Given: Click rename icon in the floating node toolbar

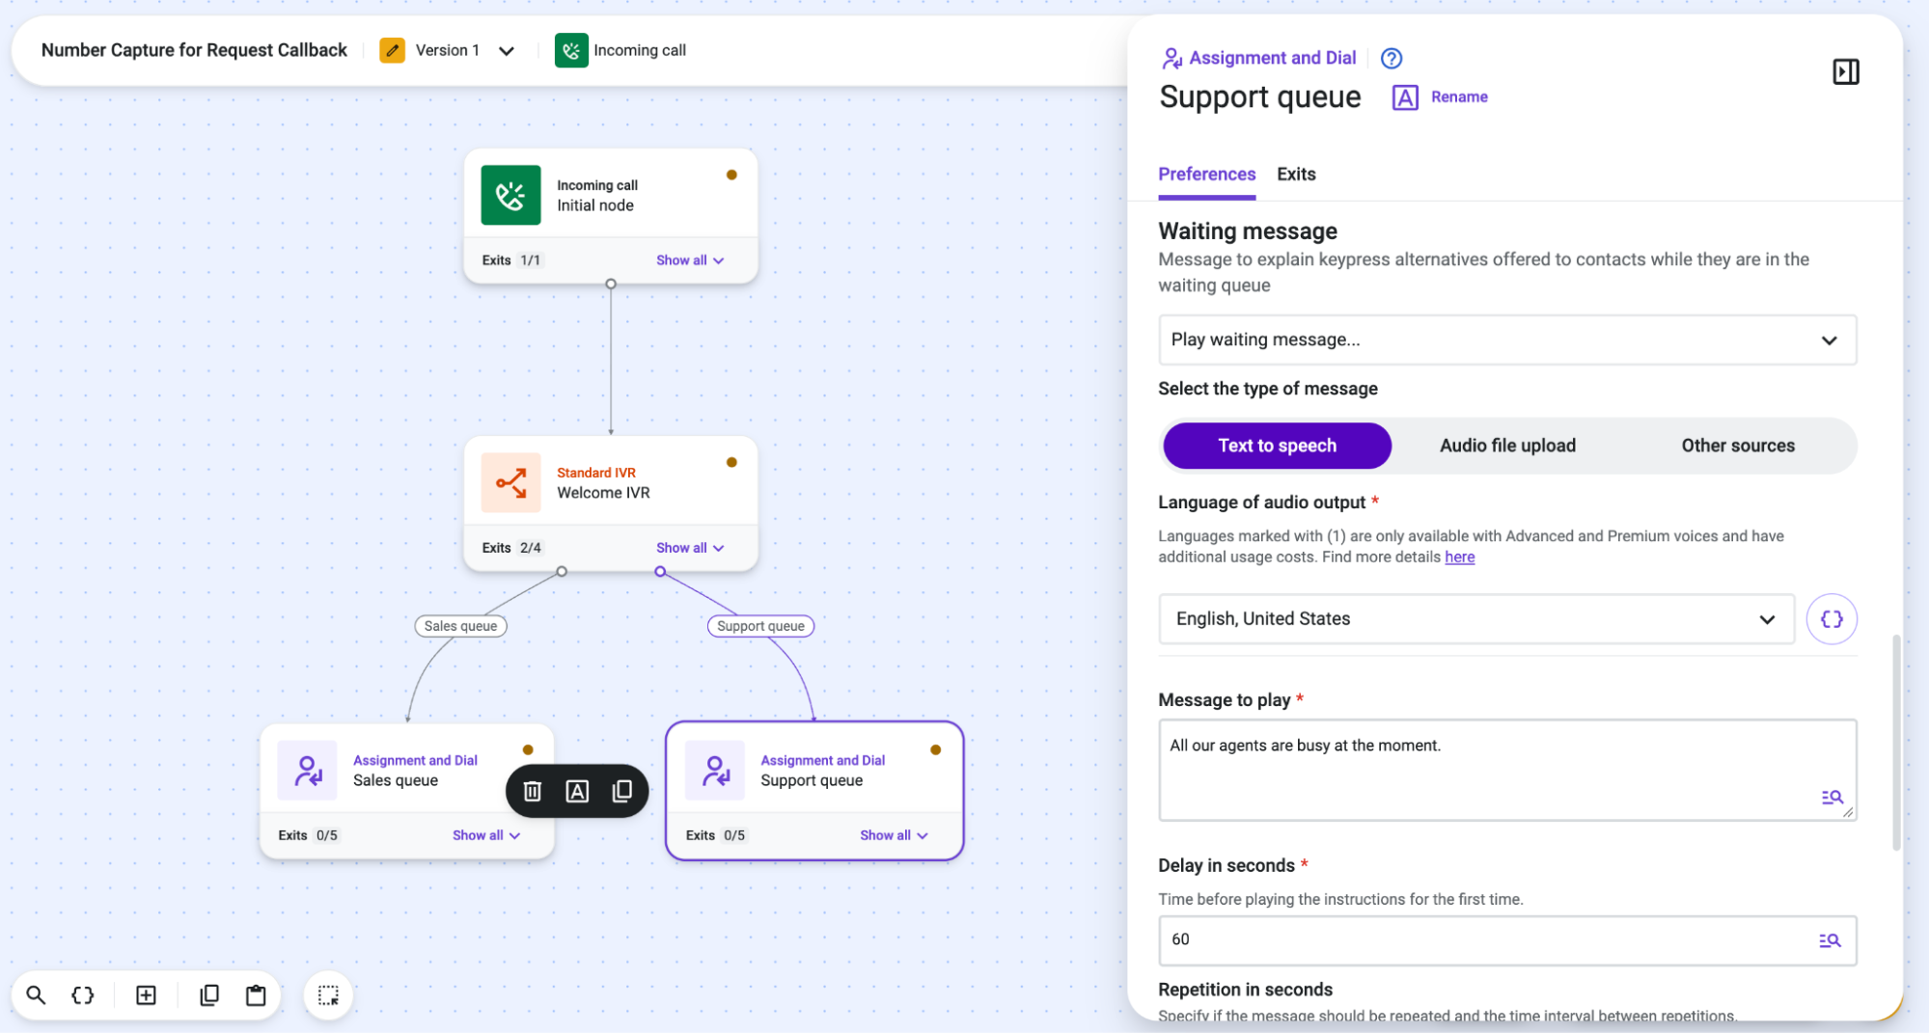Looking at the screenshot, I should (577, 791).
